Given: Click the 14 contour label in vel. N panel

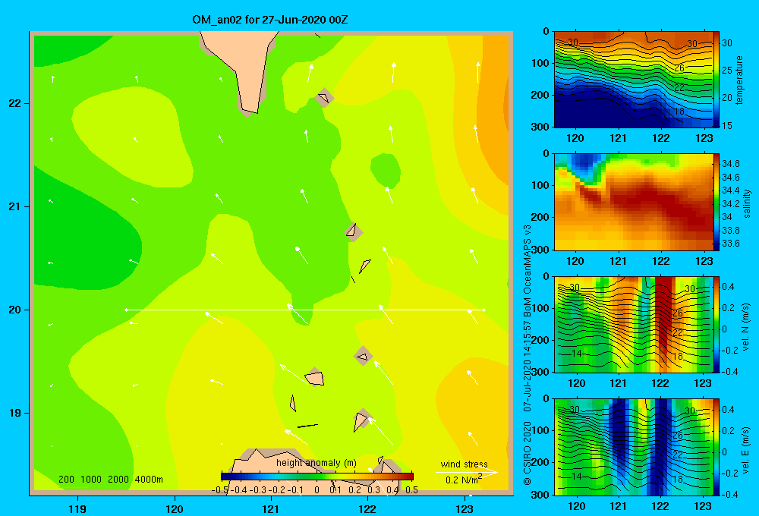Looking at the screenshot, I should tap(576, 354).
